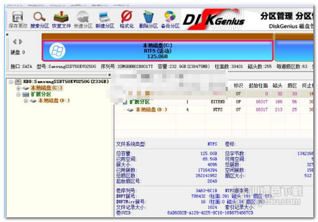
Task: Close the tree panel with x button
Action: pos(110,75)
